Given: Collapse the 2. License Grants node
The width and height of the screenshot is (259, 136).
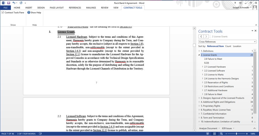Looking at the screenshot, I should coord(199,55).
